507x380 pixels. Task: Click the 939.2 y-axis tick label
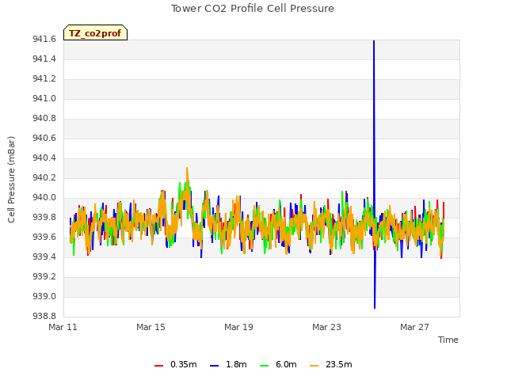click(44, 276)
